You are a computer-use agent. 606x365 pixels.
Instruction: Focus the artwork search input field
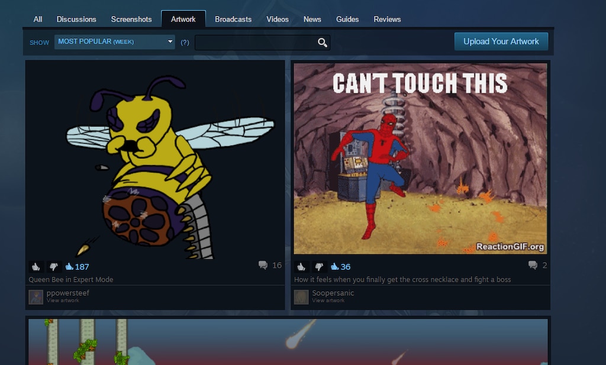[257, 43]
